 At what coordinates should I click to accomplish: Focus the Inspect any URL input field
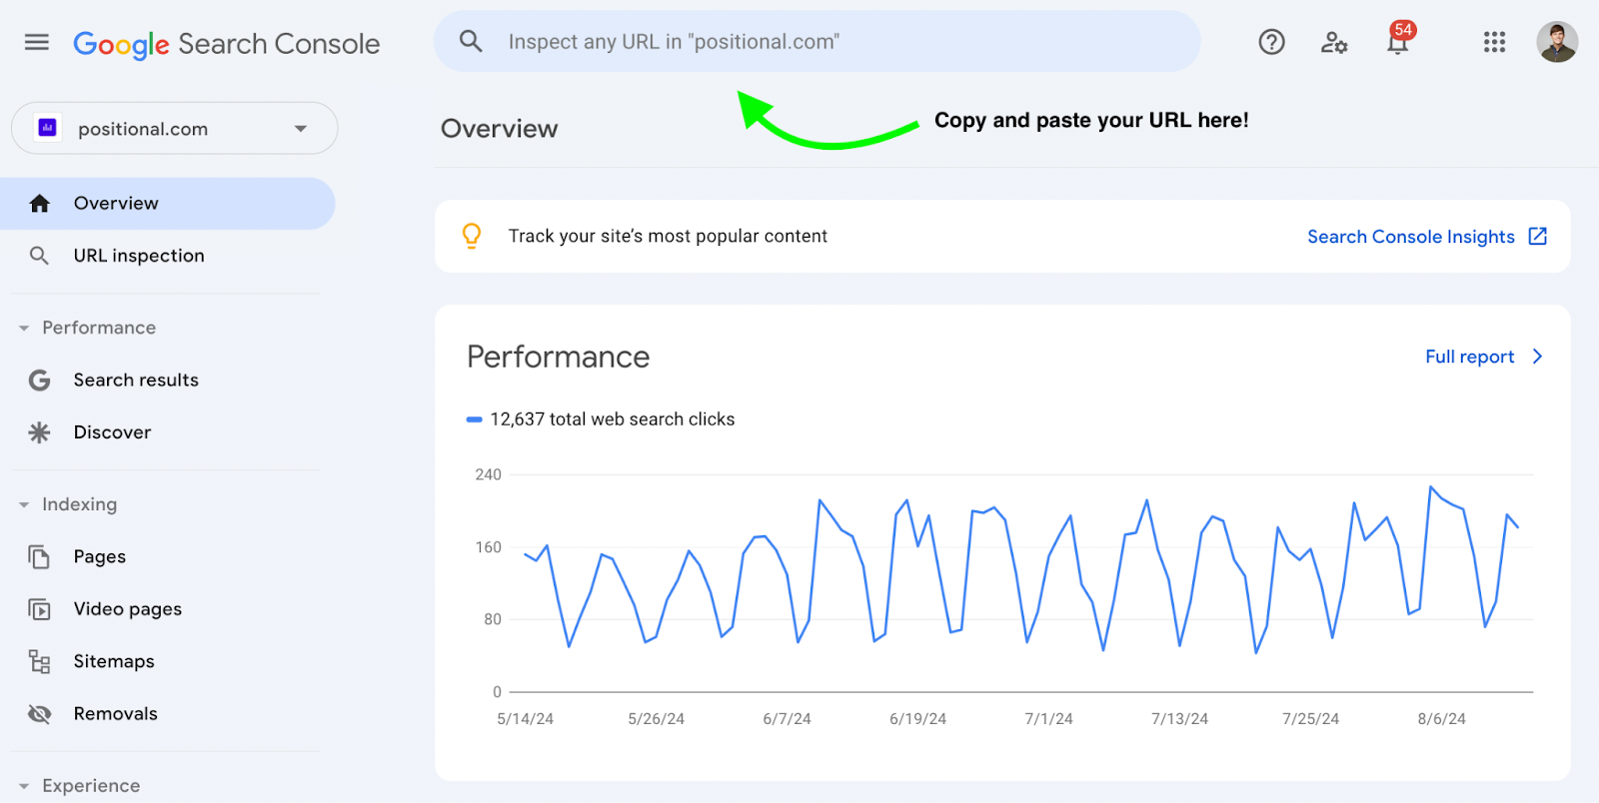817,41
